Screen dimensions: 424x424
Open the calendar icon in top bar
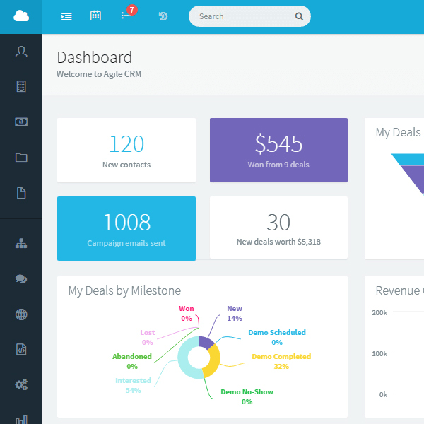pyautogui.click(x=95, y=16)
